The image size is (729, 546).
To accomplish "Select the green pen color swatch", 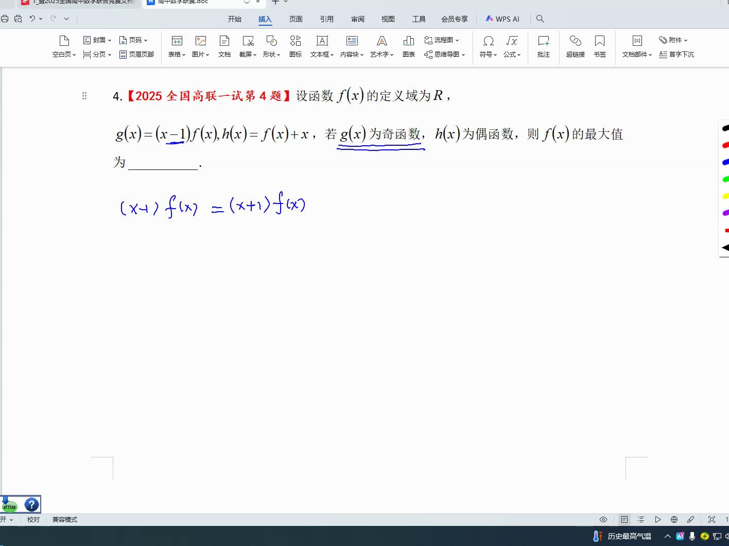I will tap(725, 179).
